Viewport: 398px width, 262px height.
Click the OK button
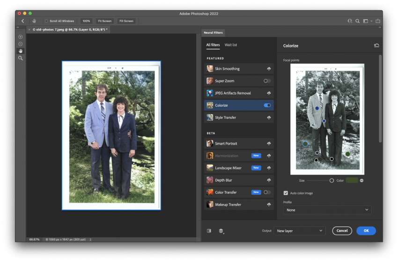tap(366, 231)
